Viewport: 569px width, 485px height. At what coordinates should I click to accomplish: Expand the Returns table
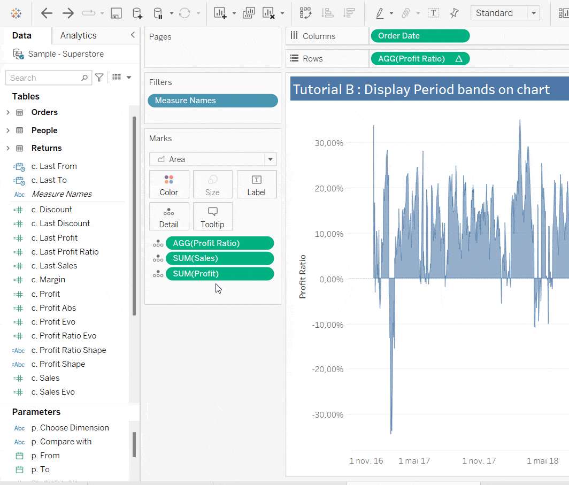(7, 148)
